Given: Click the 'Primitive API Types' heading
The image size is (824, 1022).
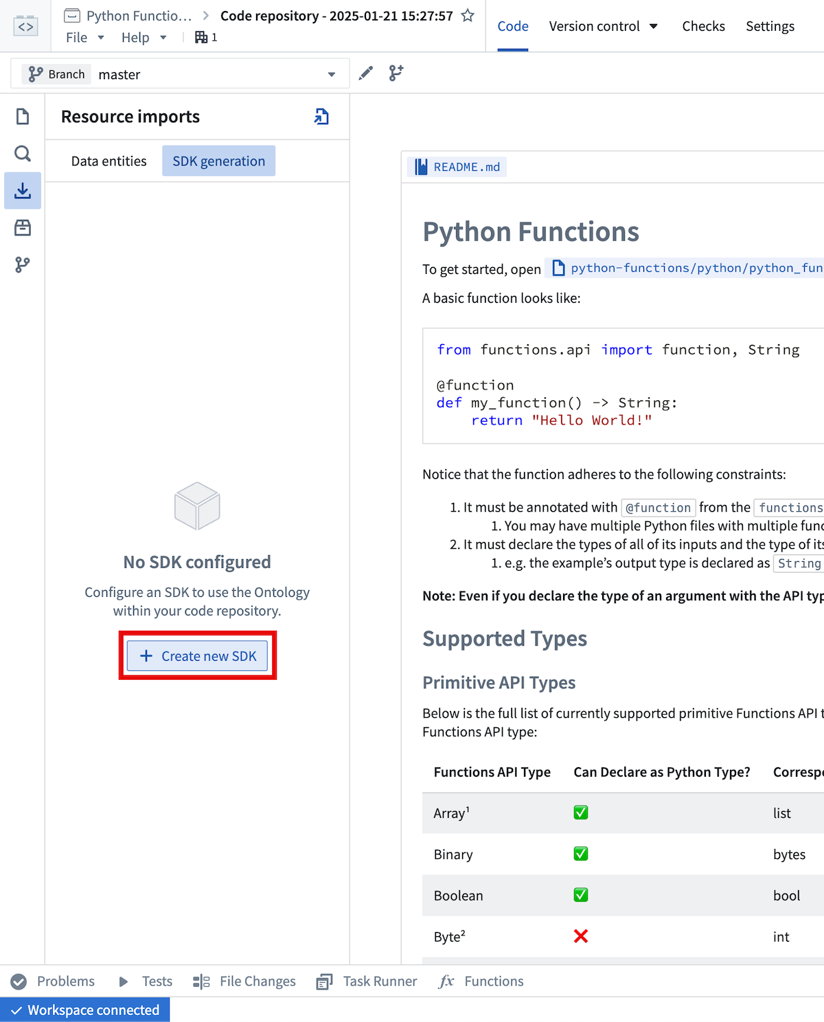Looking at the screenshot, I should 499,683.
